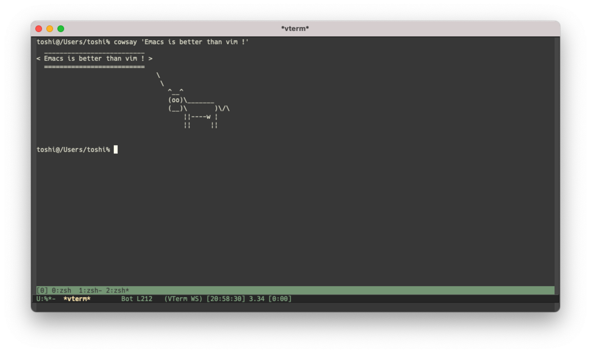Viewport: 591px width, 353px height.
Task: Switch to tmux window 0:zsh
Action: click(x=61, y=291)
